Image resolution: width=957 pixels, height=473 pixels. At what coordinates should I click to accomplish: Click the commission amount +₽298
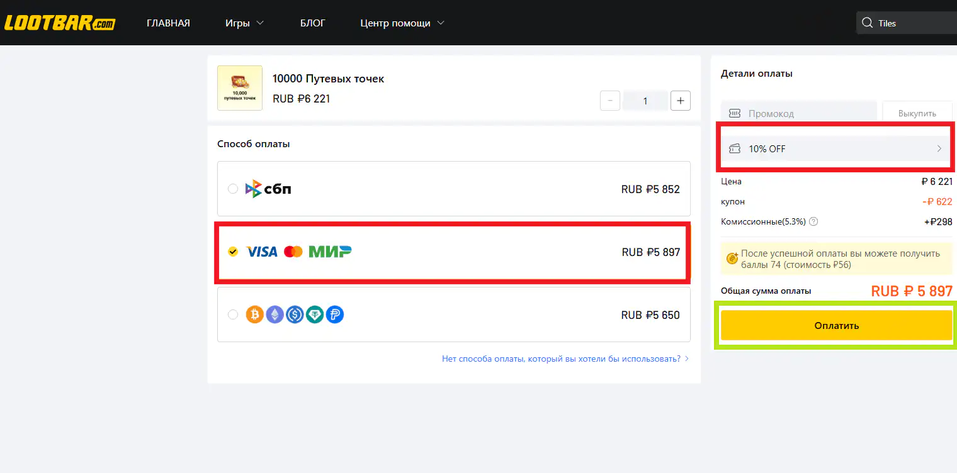pyautogui.click(x=938, y=222)
